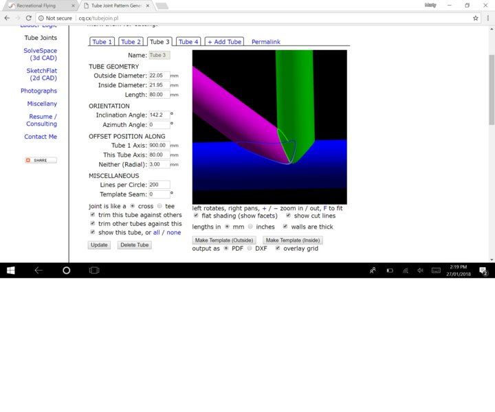Click the Delete Tube button

tap(135, 245)
